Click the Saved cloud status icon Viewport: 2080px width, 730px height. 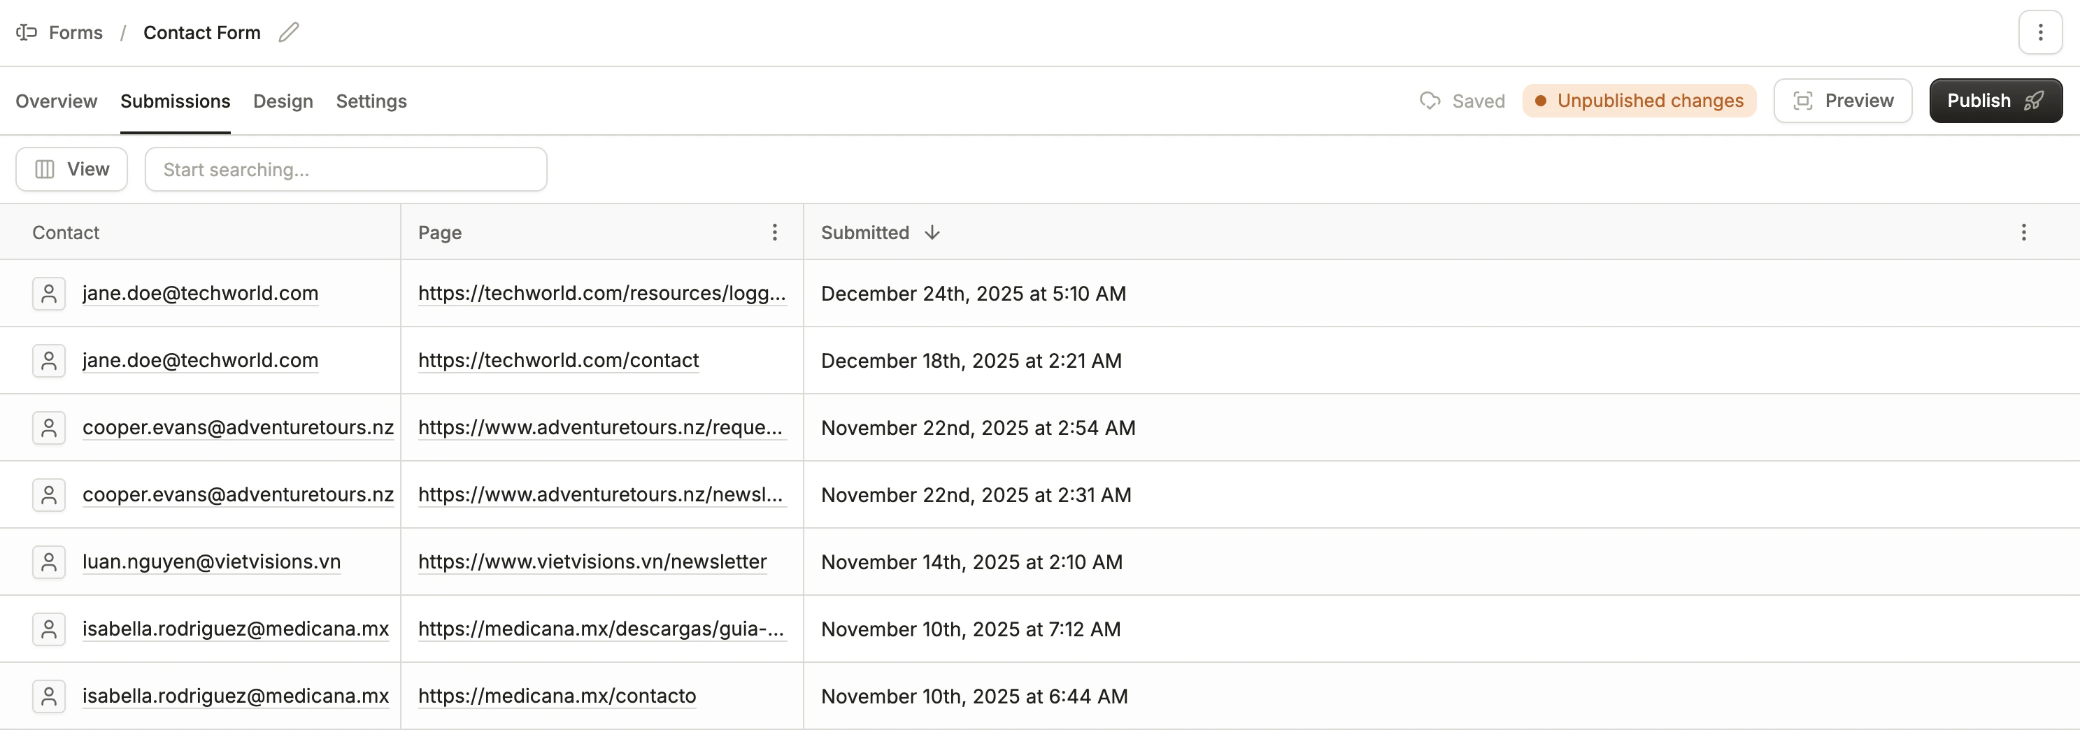[1429, 101]
